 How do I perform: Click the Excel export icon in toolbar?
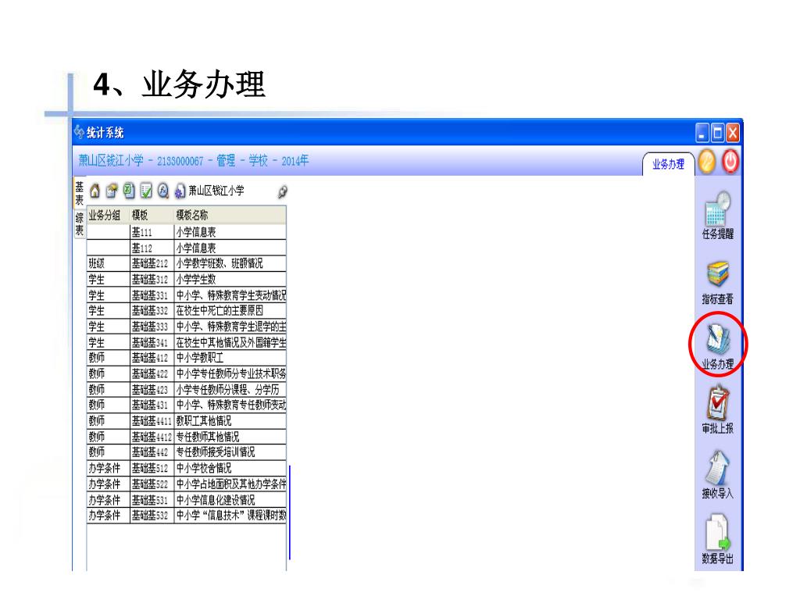click(129, 191)
